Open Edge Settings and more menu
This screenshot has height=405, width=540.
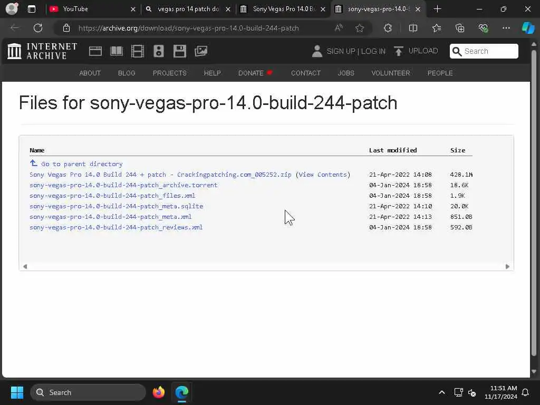pyautogui.click(x=506, y=28)
